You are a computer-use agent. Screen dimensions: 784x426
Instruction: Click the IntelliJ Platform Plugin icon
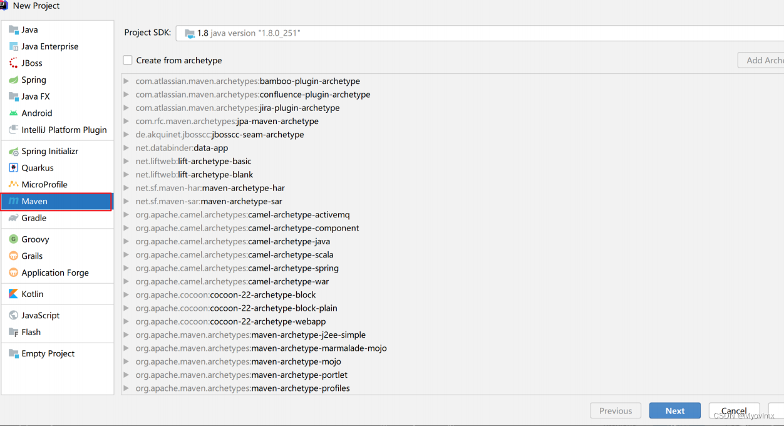click(x=14, y=130)
